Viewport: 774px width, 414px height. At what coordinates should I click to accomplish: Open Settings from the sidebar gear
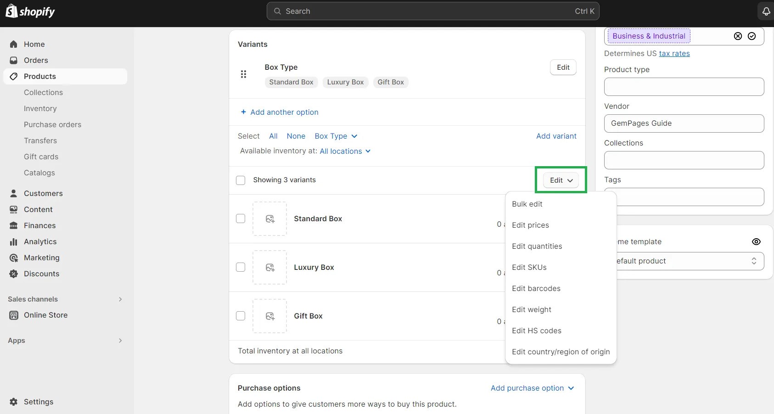tap(39, 402)
